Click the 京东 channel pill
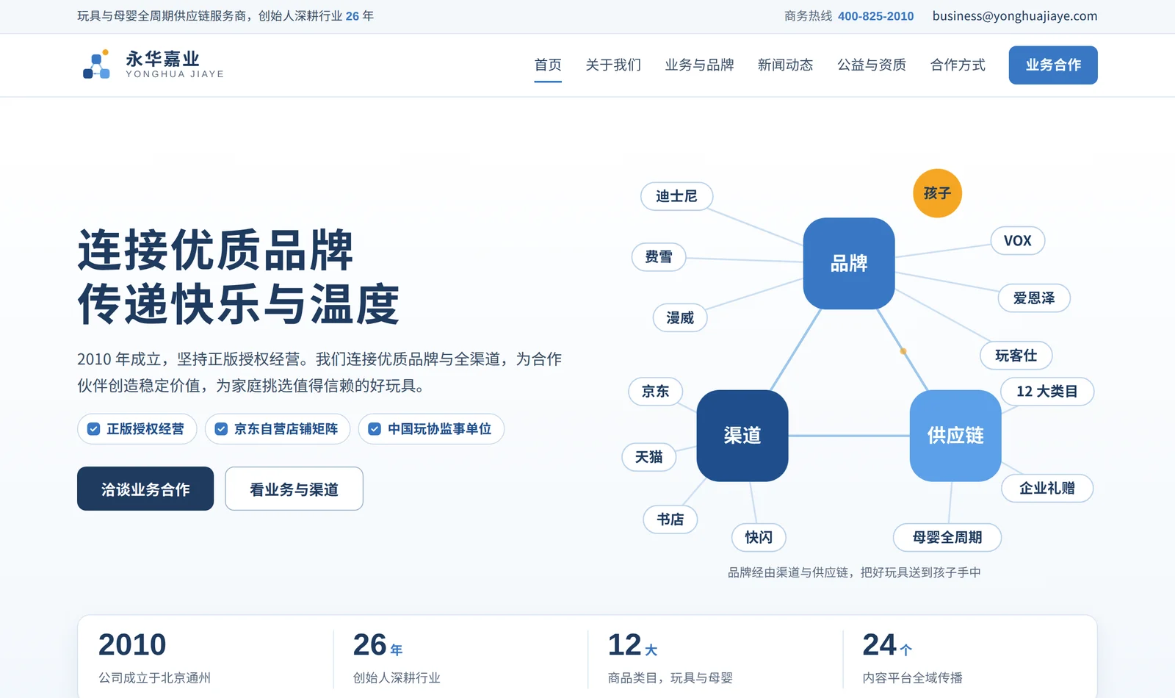This screenshot has width=1175, height=698. (x=656, y=392)
